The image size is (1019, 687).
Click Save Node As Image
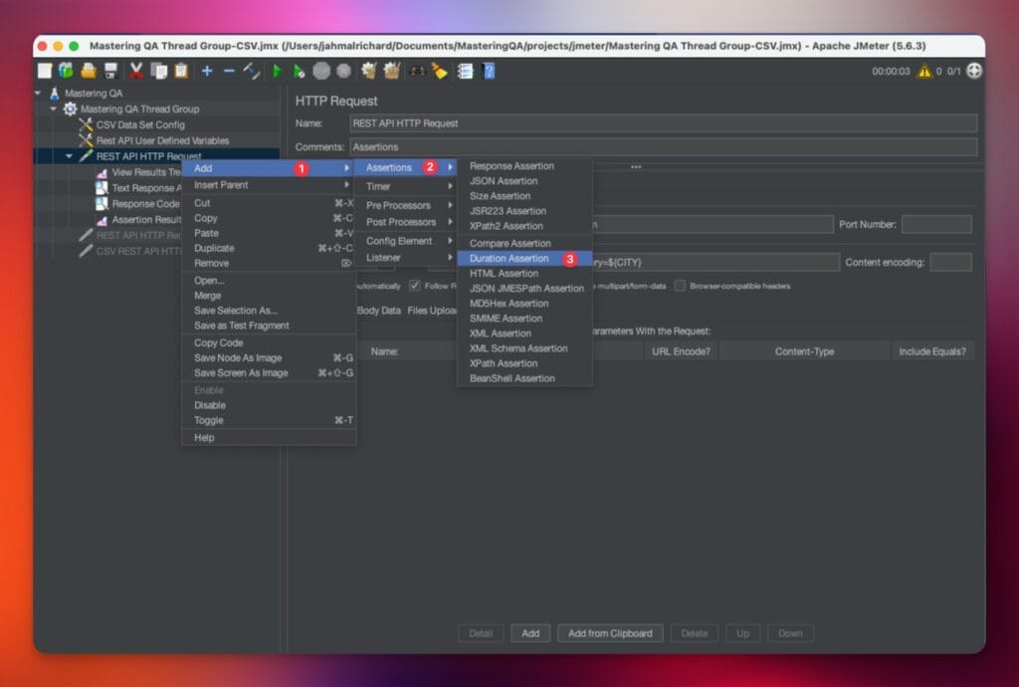point(269,358)
